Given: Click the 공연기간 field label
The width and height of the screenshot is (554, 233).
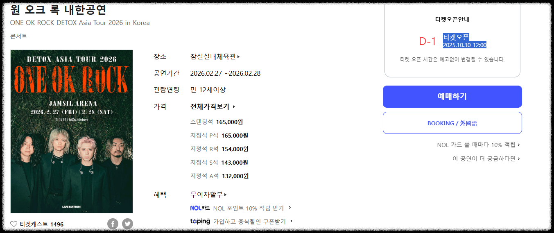Looking at the screenshot, I should 166,74.
